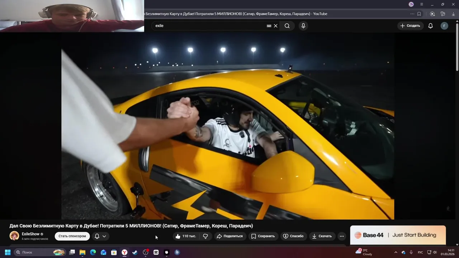The height and width of the screenshot is (258, 459).
Task: Share the video via Поделиться
Action: (x=230, y=236)
